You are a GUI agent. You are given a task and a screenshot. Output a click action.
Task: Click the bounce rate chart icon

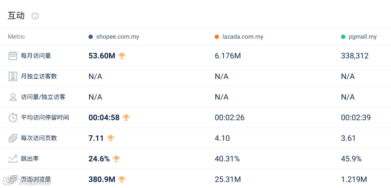tap(13, 159)
